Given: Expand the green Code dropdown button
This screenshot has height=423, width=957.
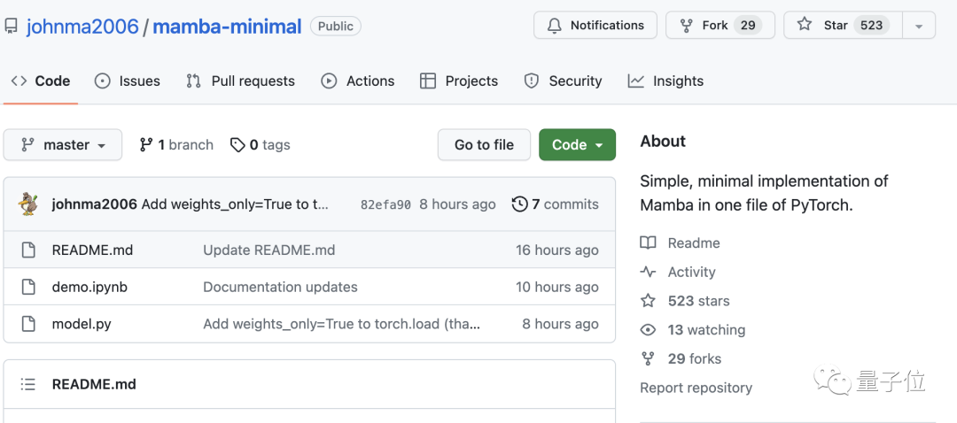Looking at the screenshot, I should point(577,145).
